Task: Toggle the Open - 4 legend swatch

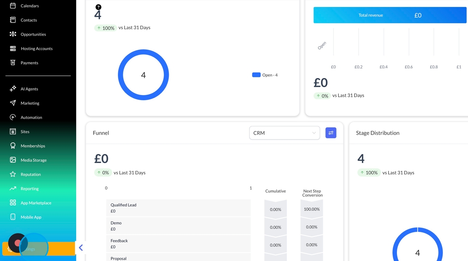Action: click(256, 75)
